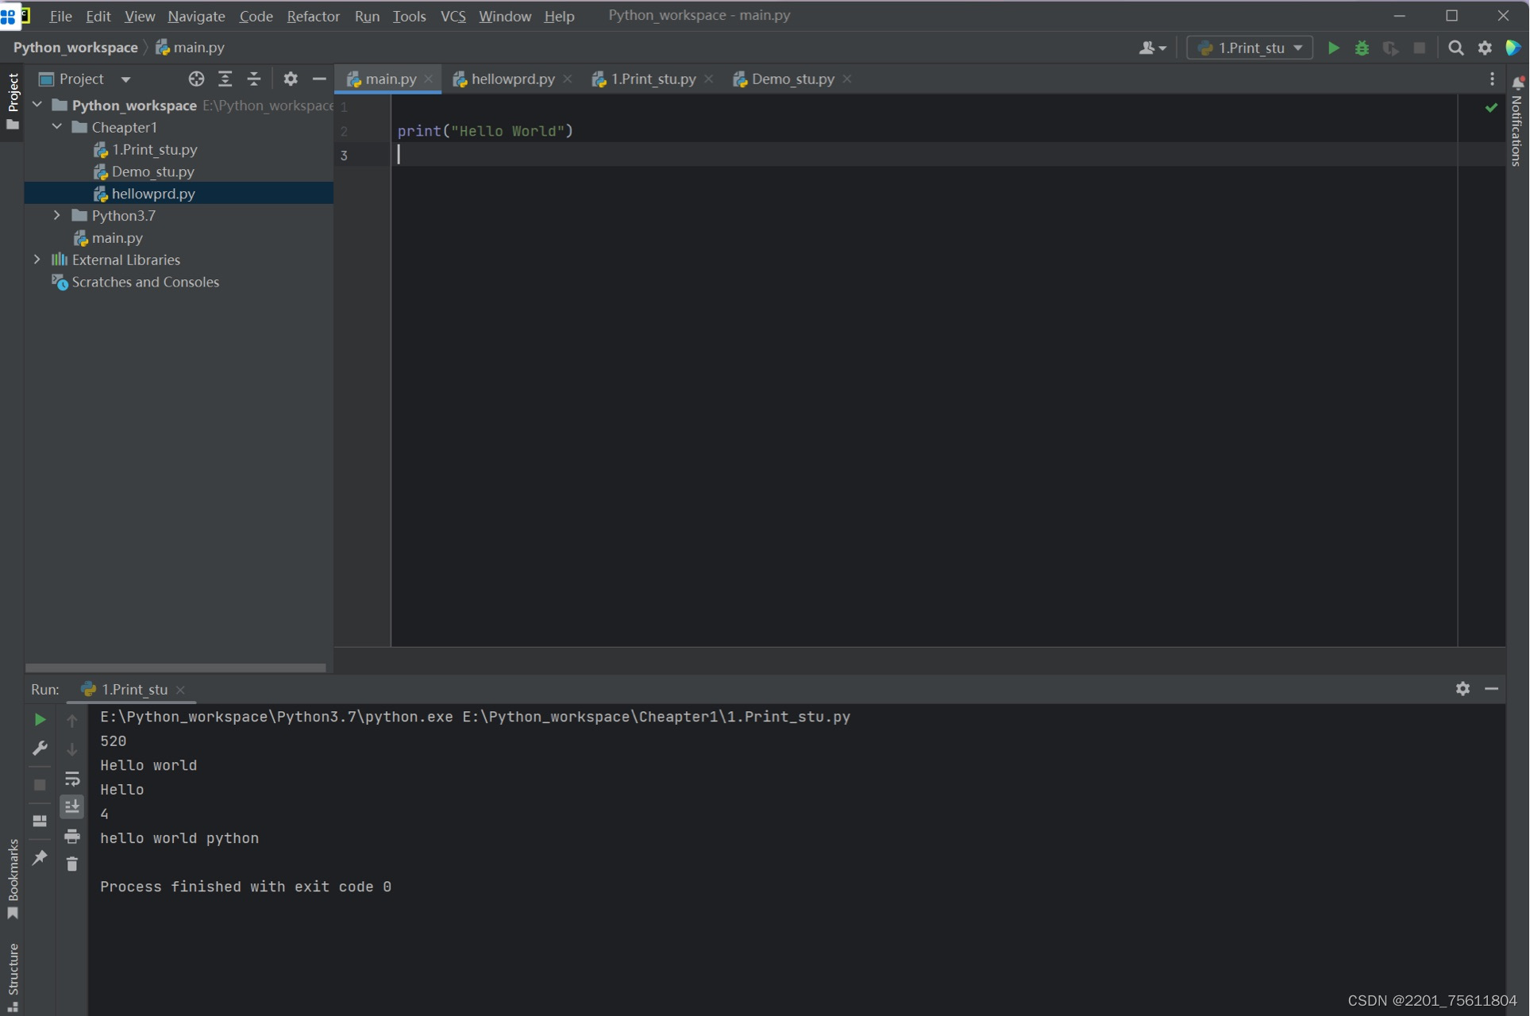Open the 1.Print_stu run configuration dropdown
This screenshot has width=1530, height=1016.
tap(1250, 48)
